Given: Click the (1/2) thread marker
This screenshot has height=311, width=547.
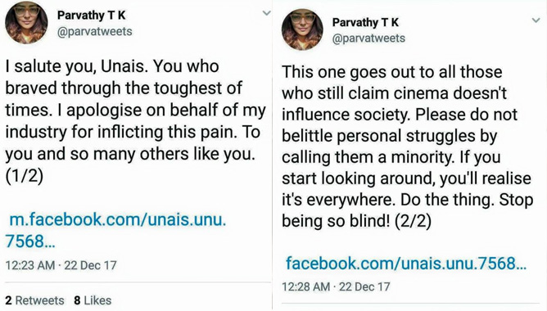Looking at the screenshot, I should pos(24,176).
